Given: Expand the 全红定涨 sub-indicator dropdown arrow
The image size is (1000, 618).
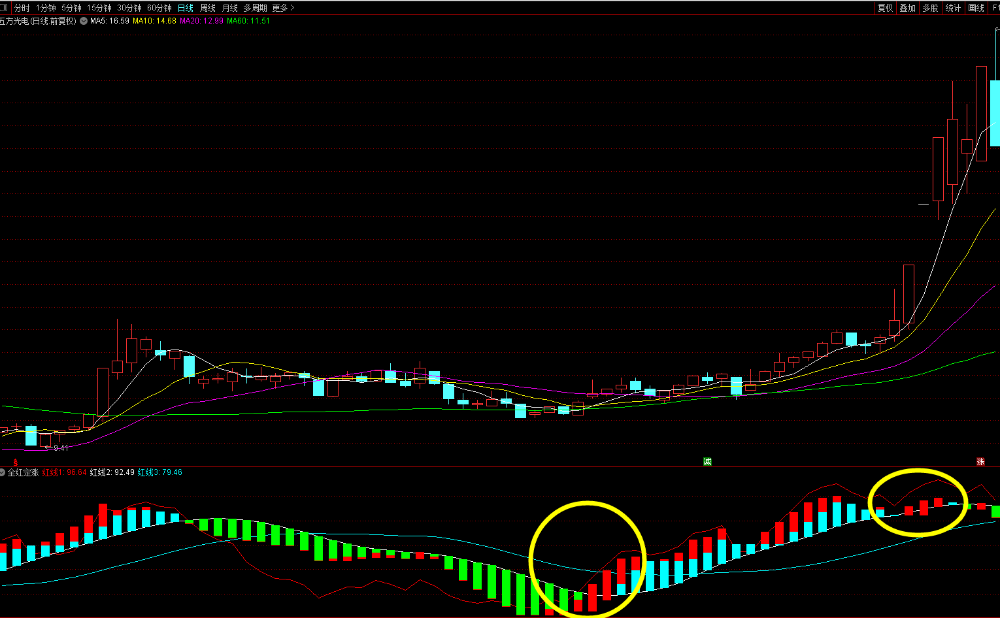Looking at the screenshot, I should click(x=3, y=472).
